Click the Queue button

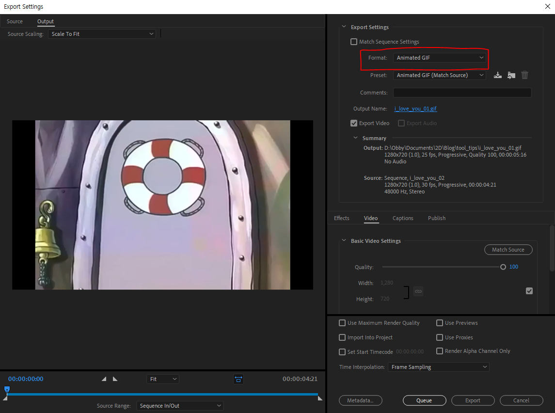point(425,400)
